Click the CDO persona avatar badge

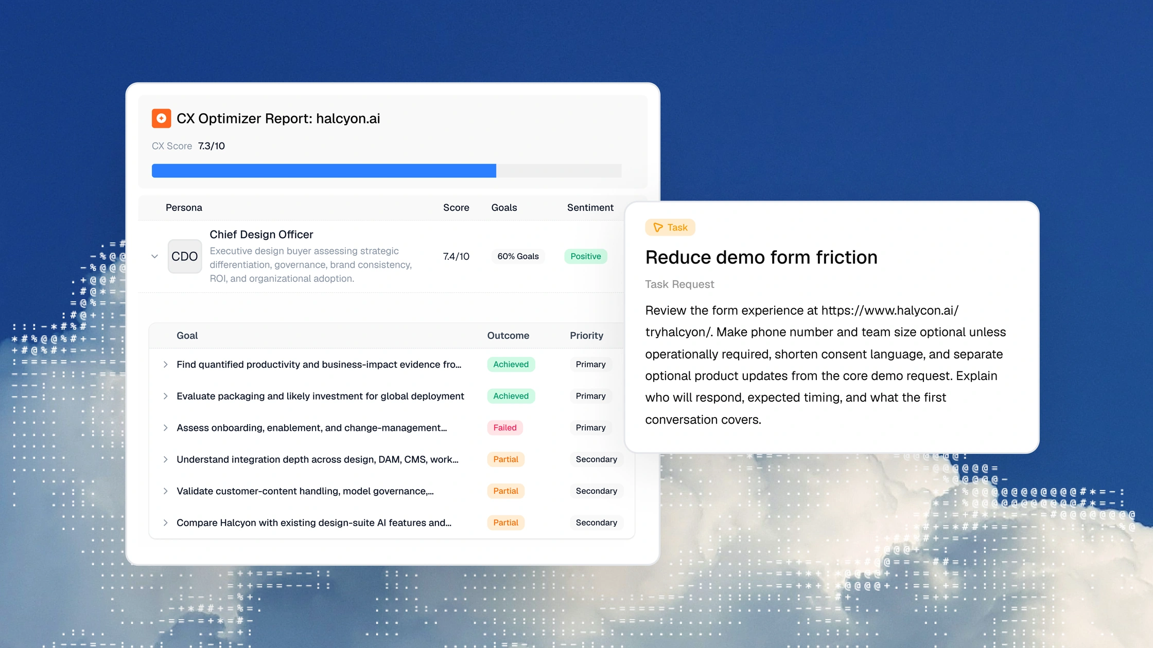pos(185,256)
